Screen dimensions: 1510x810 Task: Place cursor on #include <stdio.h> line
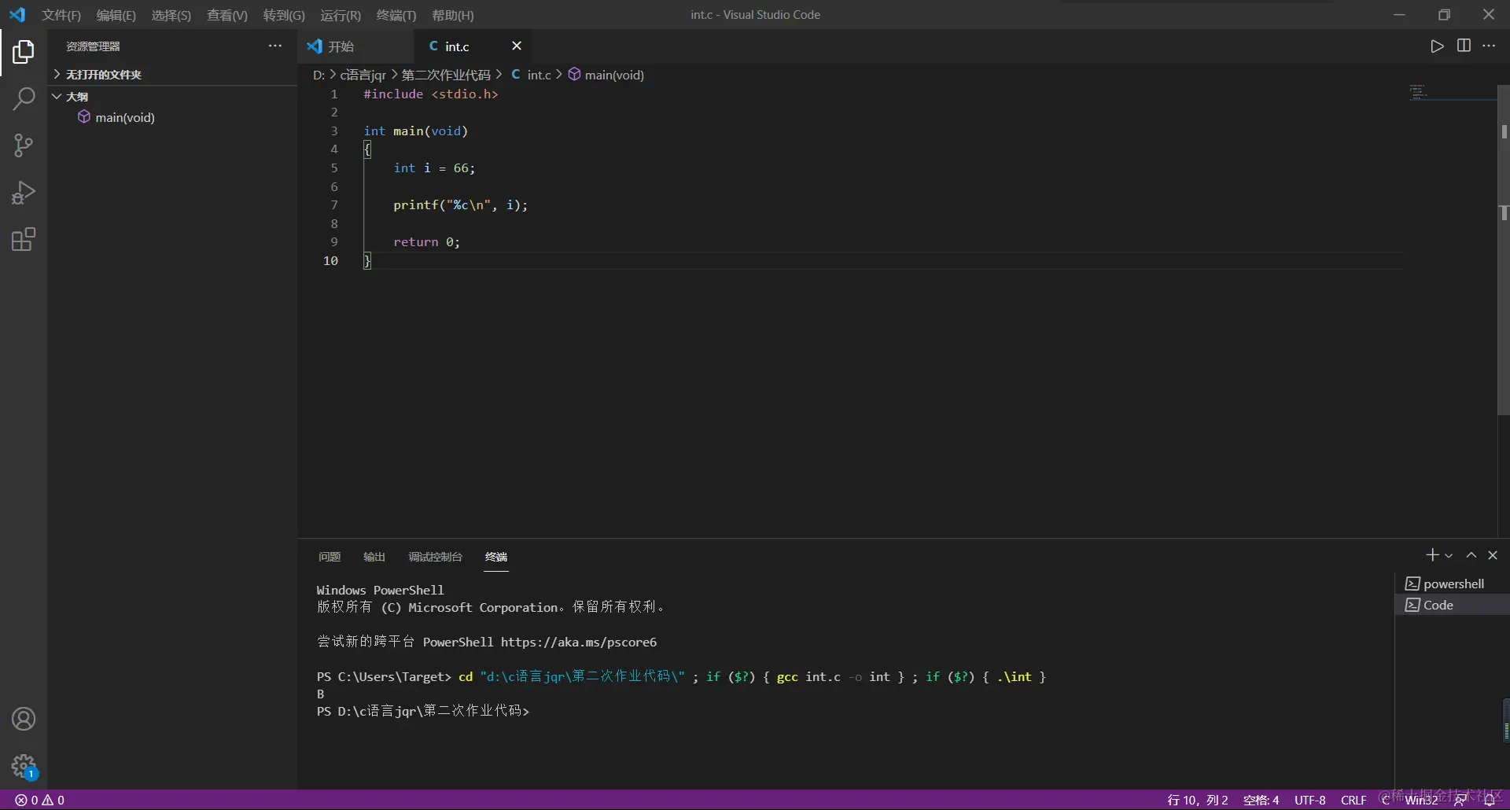coord(431,94)
